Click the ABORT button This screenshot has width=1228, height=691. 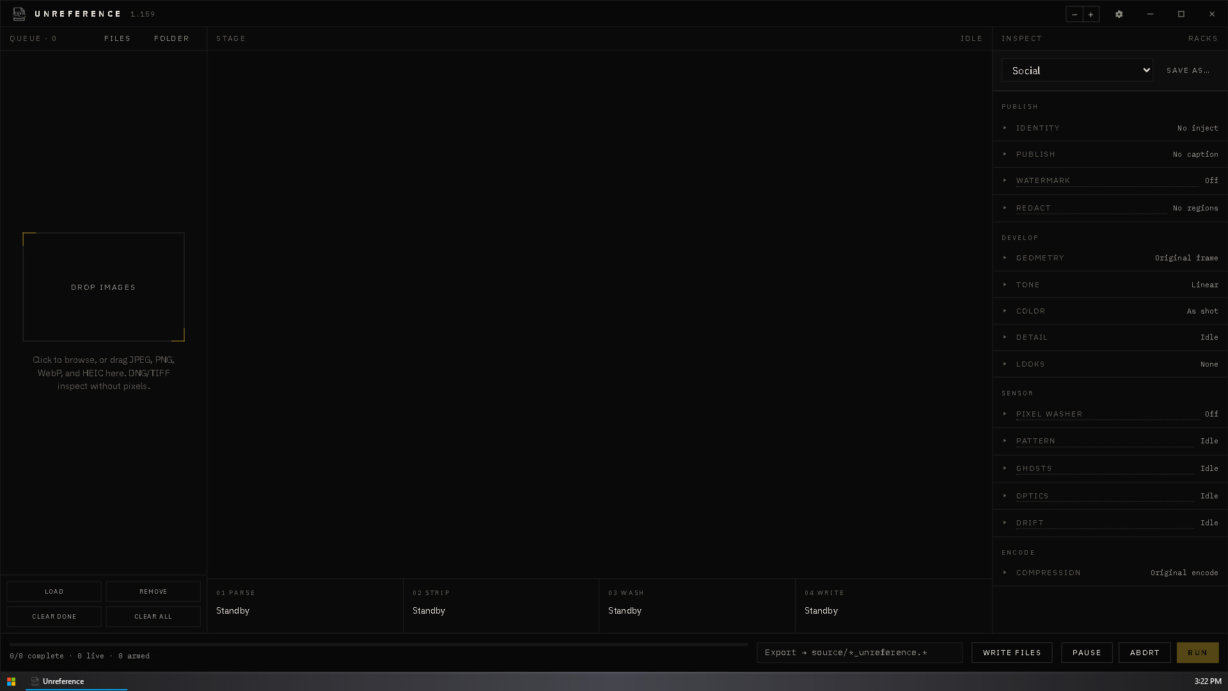(x=1144, y=653)
